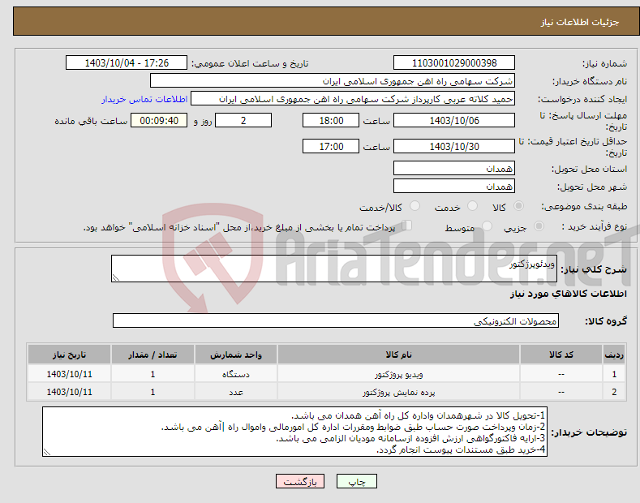Select the متوسط purchase type radio
Screen dimensions: 640x503
tap(487, 226)
